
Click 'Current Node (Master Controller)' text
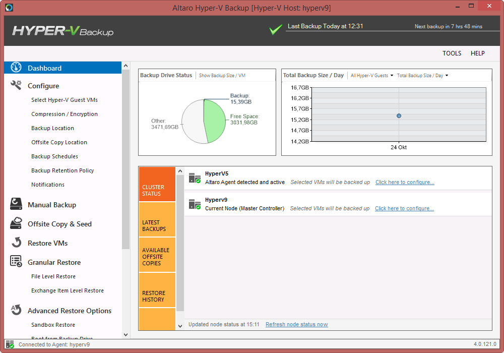244,209
